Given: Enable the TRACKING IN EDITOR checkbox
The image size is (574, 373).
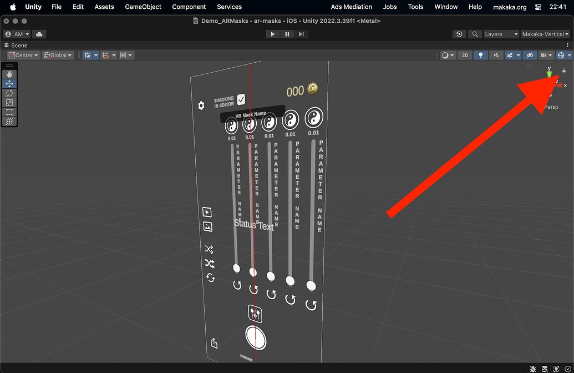Looking at the screenshot, I should [x=241, y=99].
